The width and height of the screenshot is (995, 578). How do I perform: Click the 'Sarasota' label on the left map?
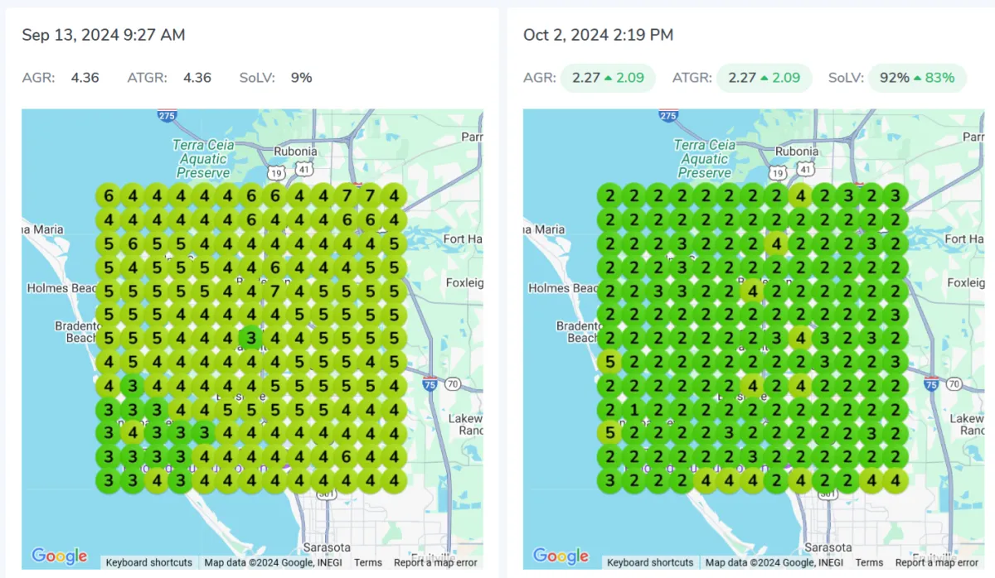click(326, 547)
